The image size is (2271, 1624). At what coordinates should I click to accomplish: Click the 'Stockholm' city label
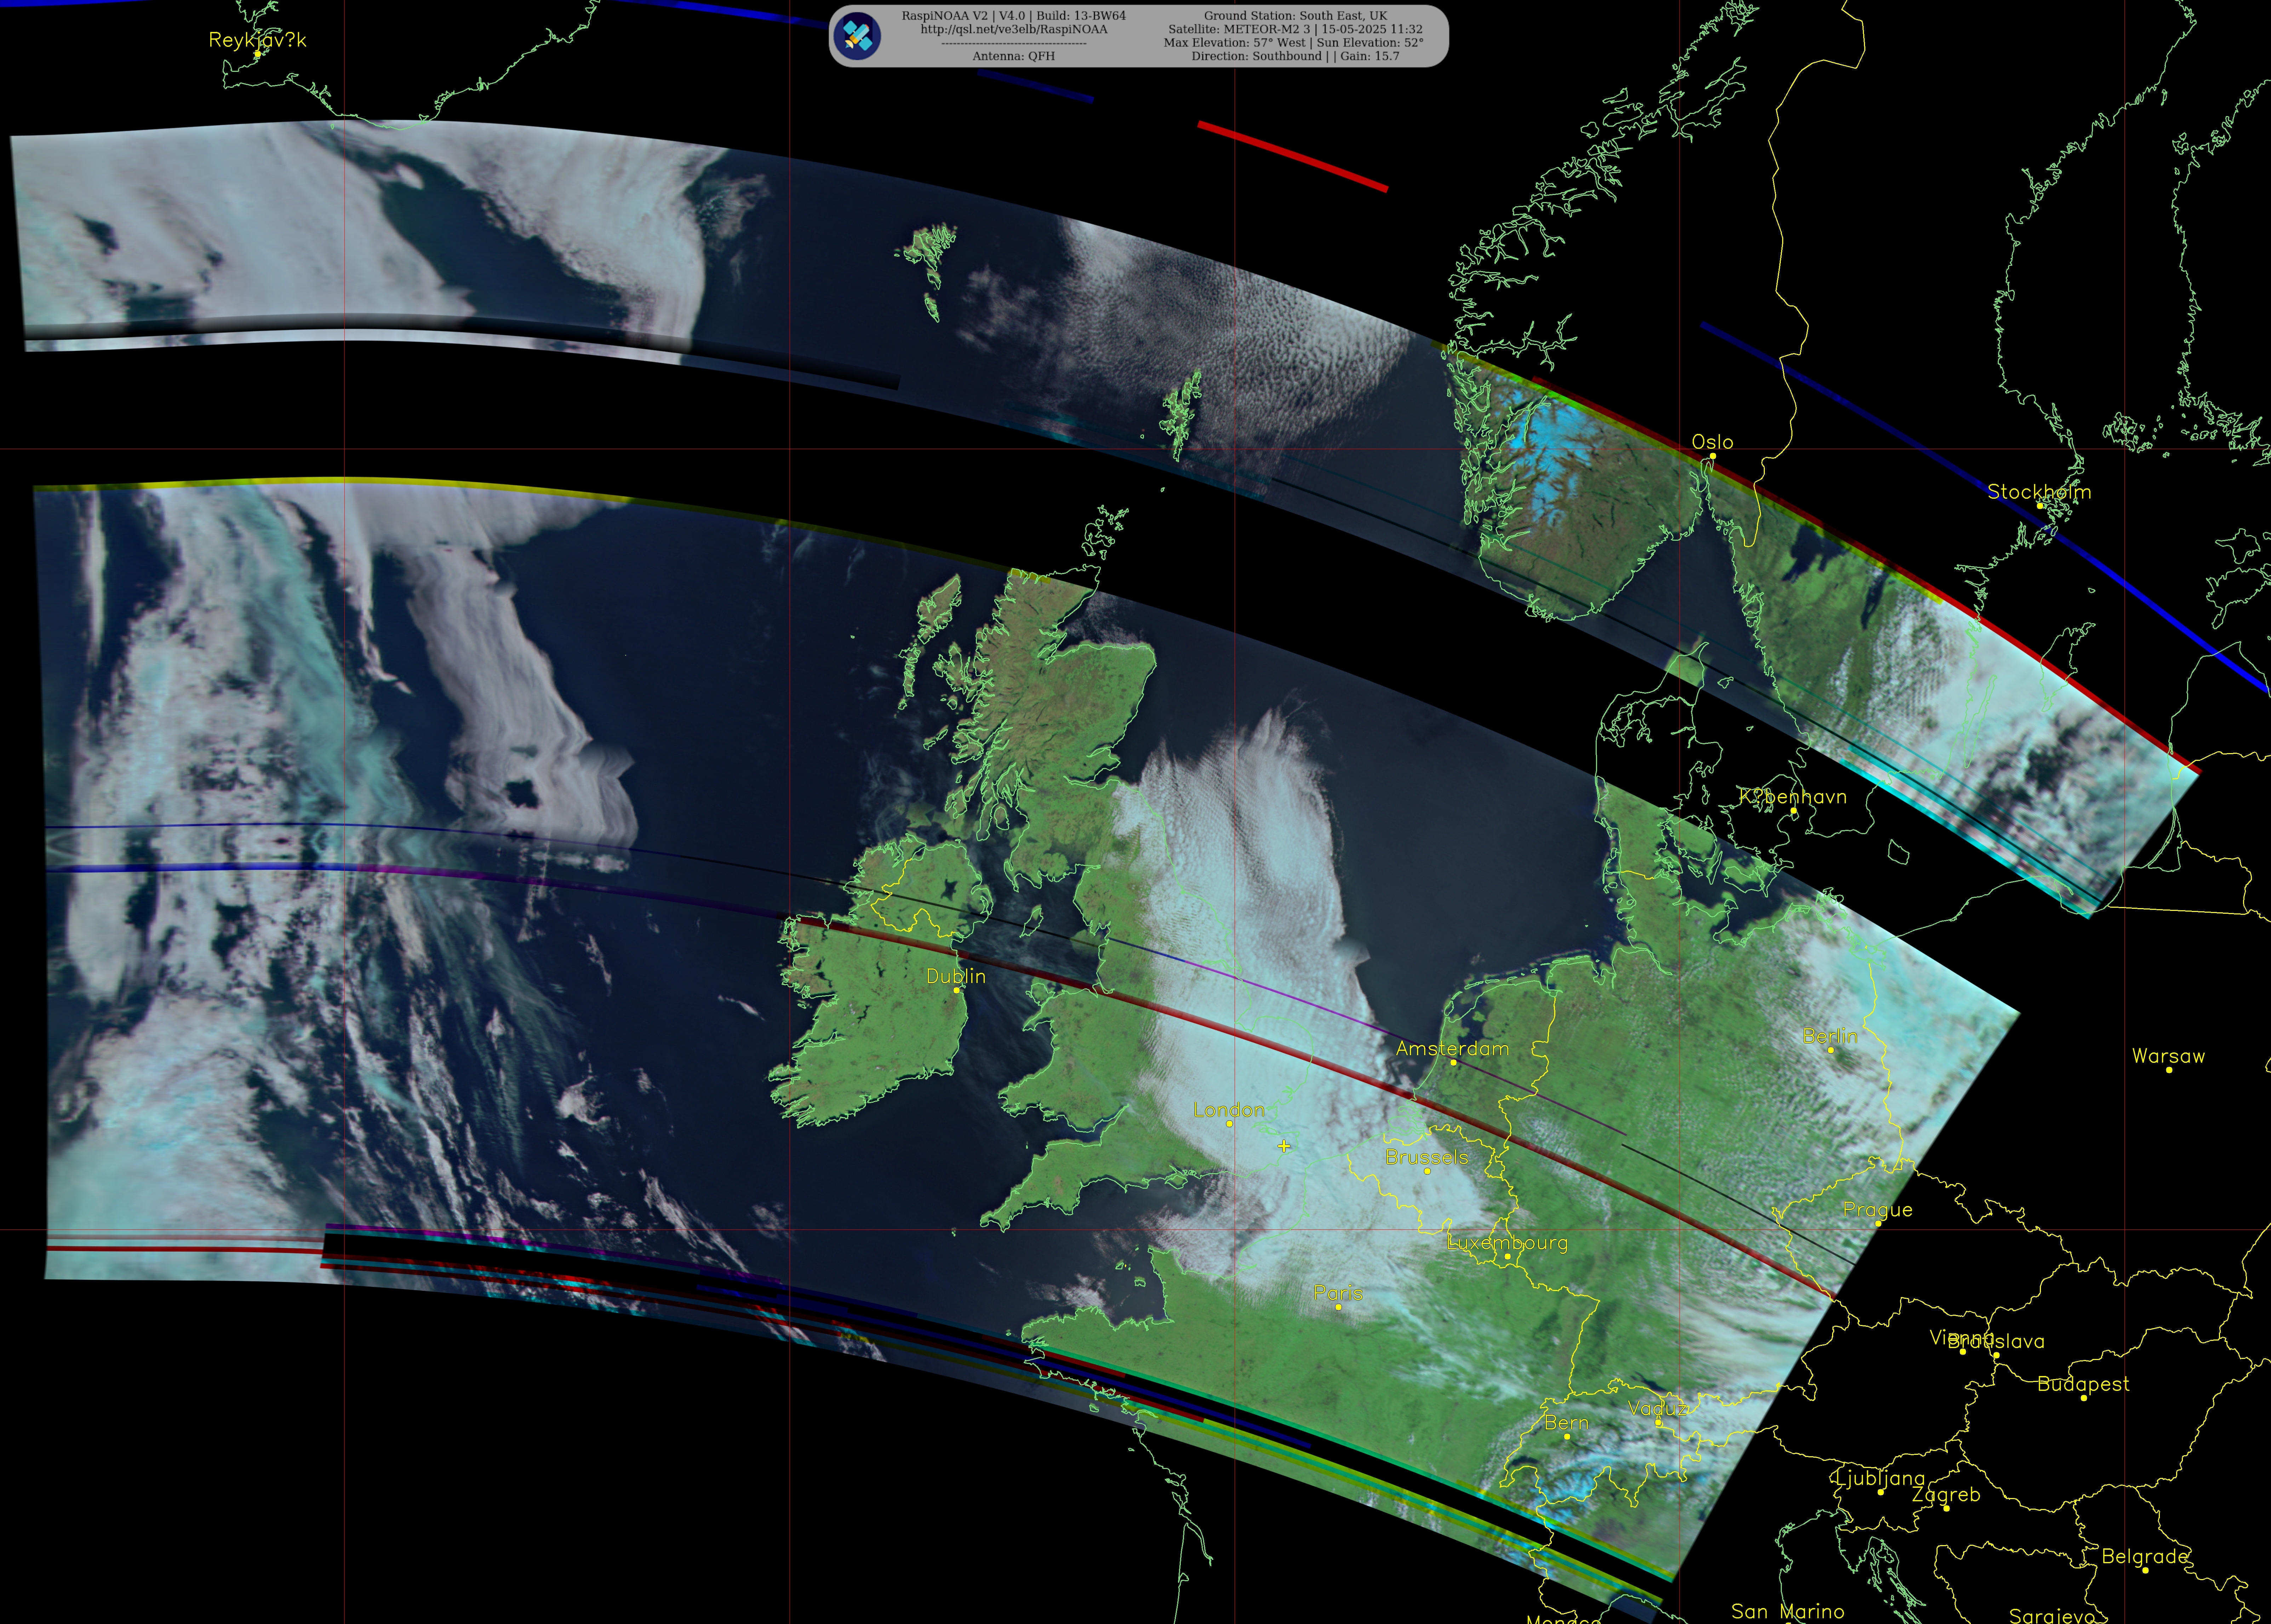tap(2039, 492)
